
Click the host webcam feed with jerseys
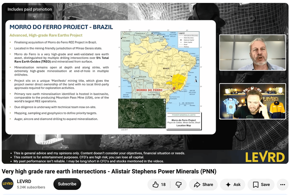coord(252,101)
